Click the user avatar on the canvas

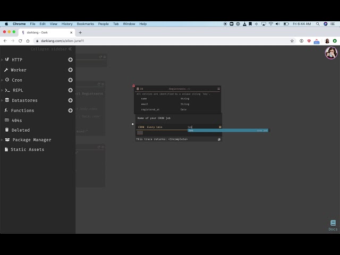click(331, 53)
